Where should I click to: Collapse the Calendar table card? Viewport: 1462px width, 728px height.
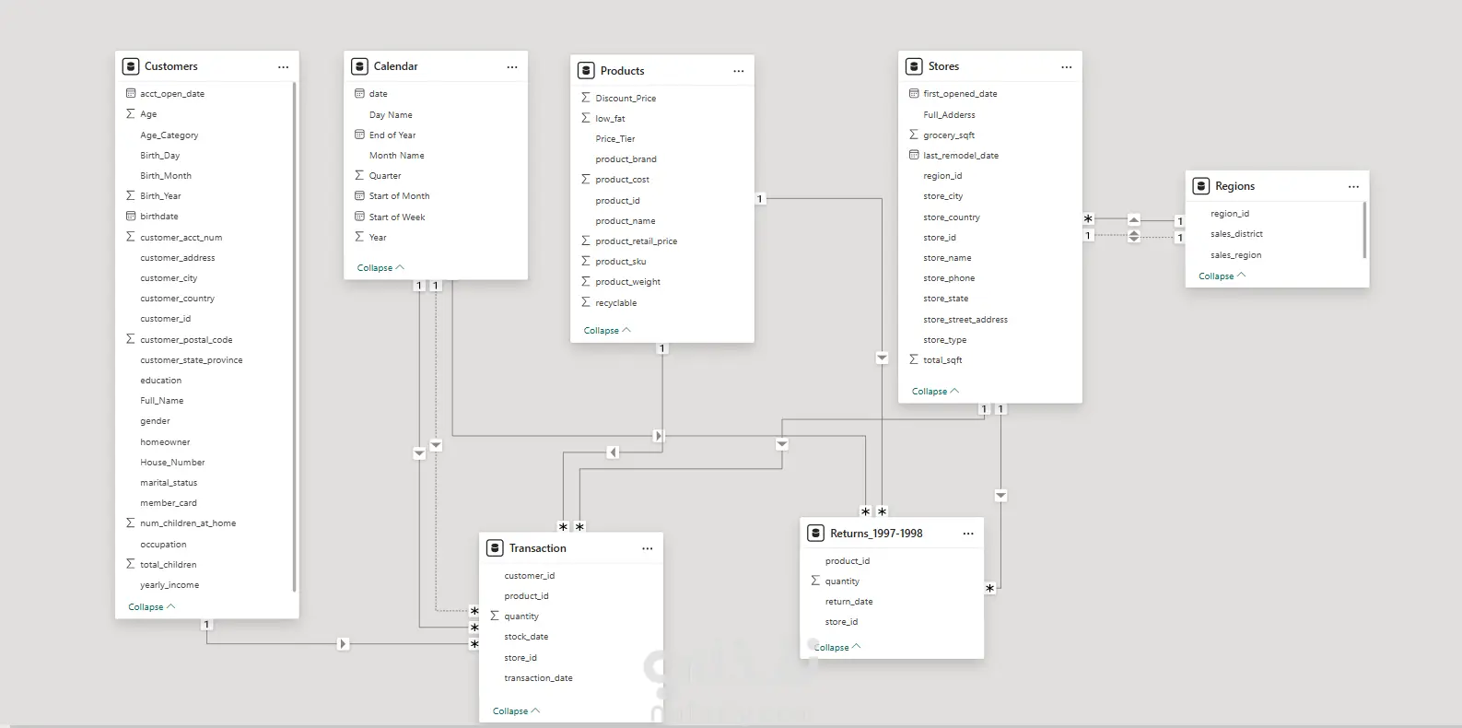point(380,268)
